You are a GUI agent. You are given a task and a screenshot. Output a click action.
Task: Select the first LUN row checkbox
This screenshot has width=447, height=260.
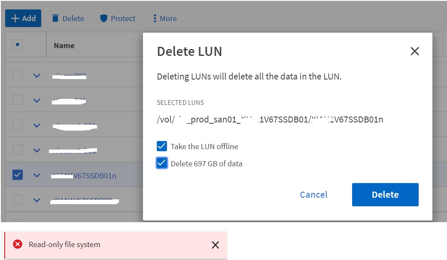point(18,75)
